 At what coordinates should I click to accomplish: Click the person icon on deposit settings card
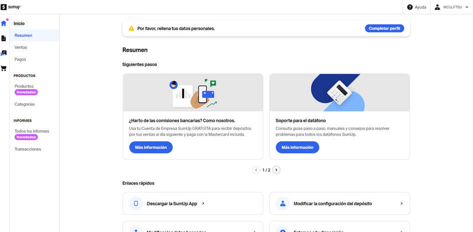(x=282, y=204)
